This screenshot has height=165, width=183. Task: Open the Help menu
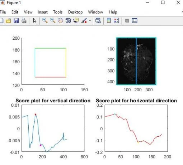(x=113, y=12)
